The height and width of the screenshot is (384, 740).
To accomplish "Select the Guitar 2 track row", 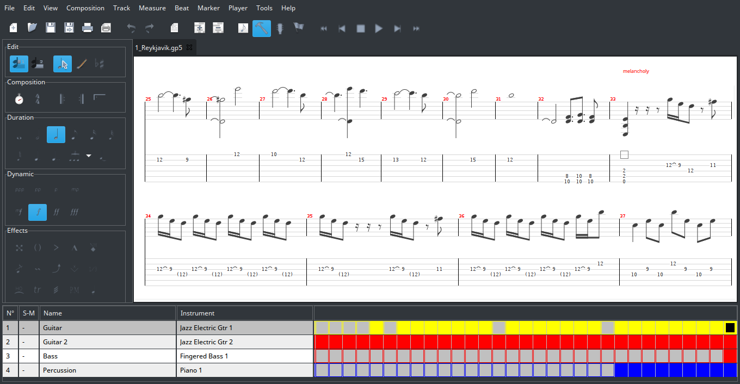I will pyautogui.click(x=52, y=342).
